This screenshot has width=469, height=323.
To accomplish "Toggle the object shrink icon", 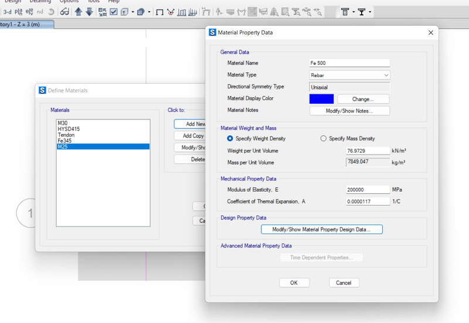I will (x=103, y=12).
